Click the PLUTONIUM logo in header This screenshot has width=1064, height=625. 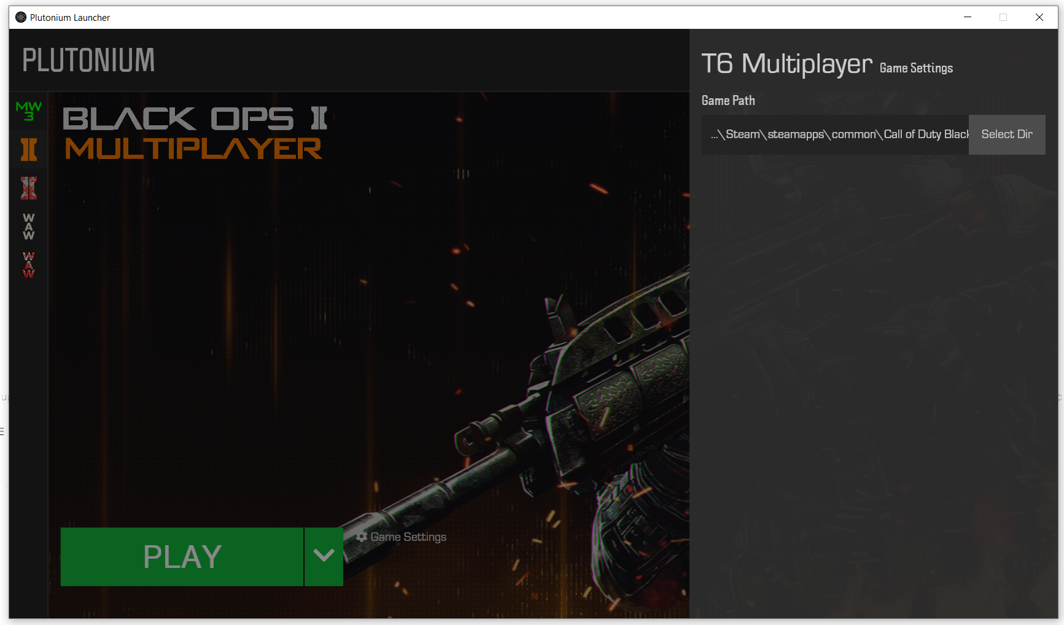pyautogui.click(x=88, y=60)
